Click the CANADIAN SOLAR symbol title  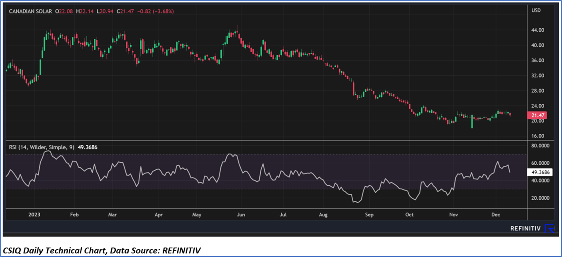point(30,11)
